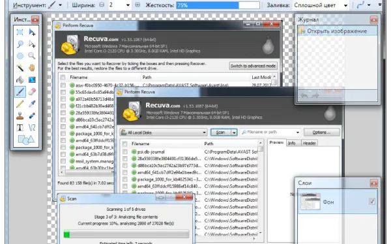Open the Заливка Сплошной цвет dropdown

click(345, 5)
